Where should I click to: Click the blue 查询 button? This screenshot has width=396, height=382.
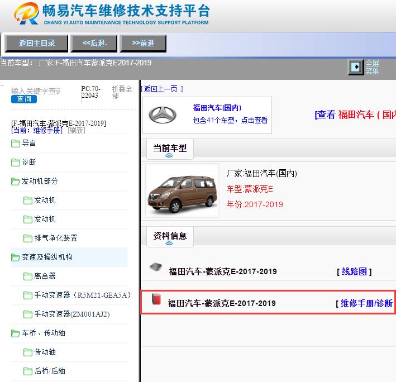click(x=24, y=99)
